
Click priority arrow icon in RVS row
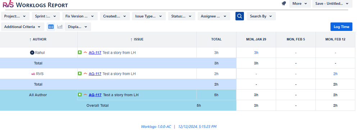85,73
